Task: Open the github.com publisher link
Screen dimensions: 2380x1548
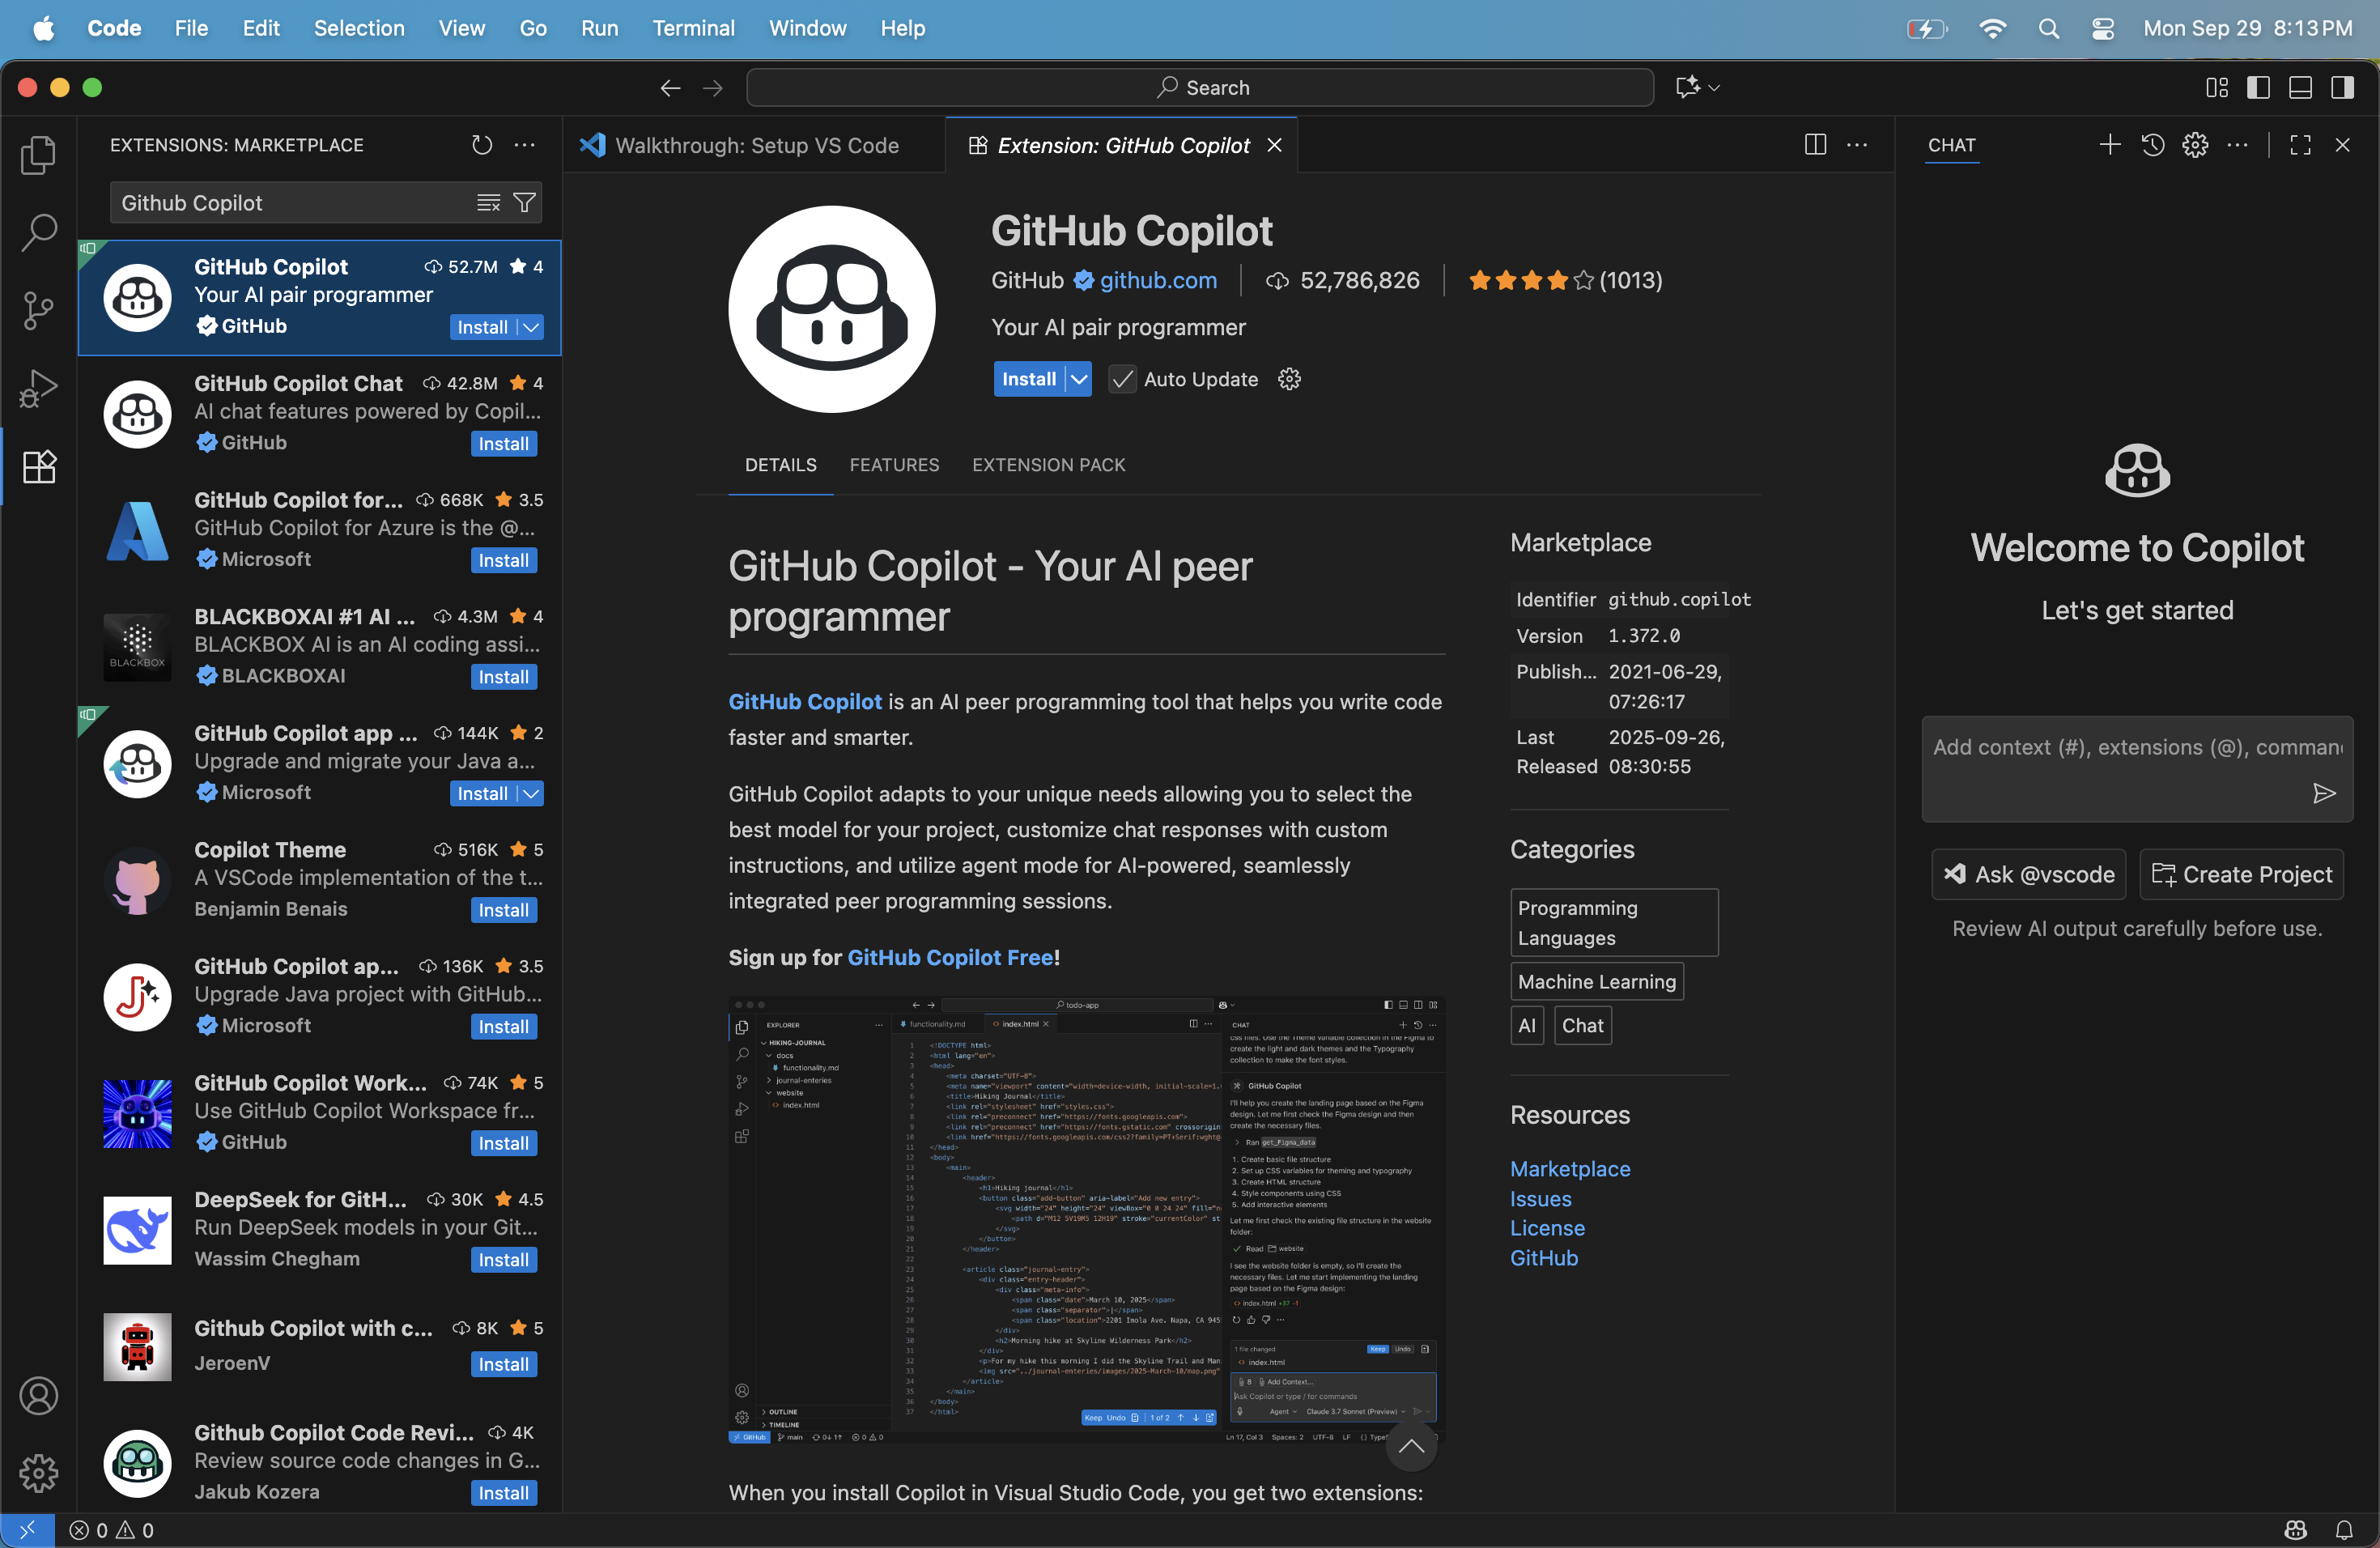Action: [1158, 280]
